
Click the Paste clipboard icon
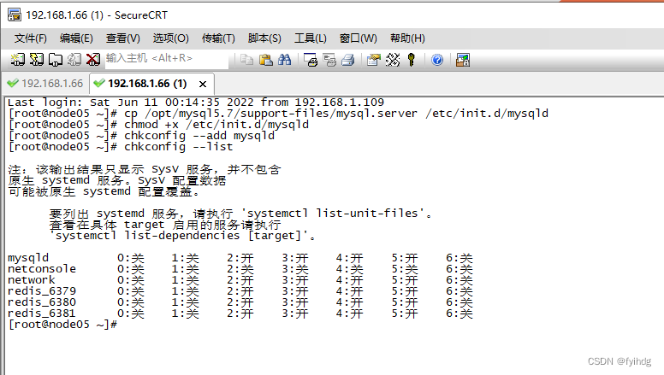[x=265, y=60]
